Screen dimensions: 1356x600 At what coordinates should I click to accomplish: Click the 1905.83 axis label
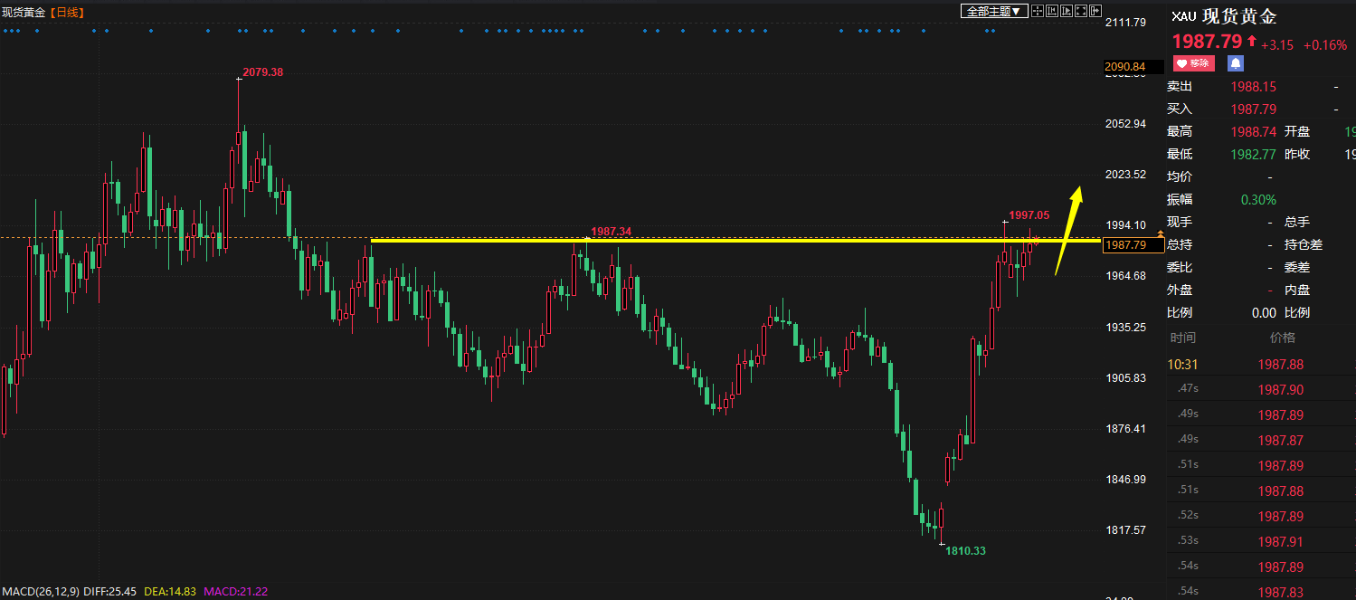point(1126,377)
